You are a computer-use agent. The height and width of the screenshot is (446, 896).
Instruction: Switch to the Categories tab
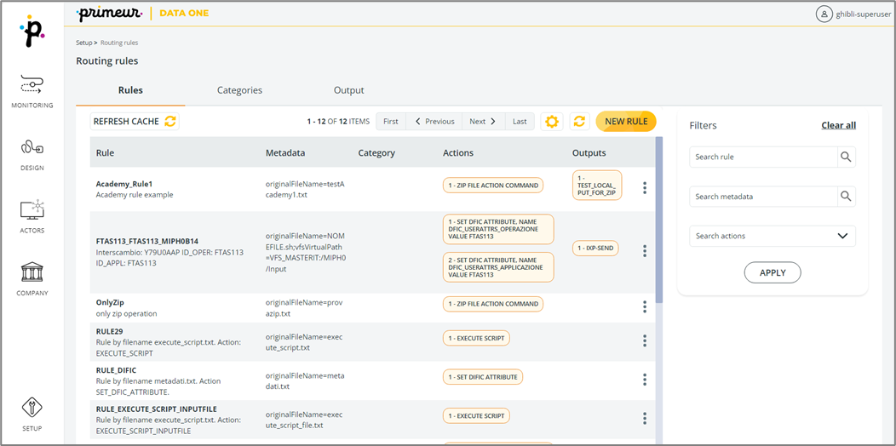tap(239, 90)
